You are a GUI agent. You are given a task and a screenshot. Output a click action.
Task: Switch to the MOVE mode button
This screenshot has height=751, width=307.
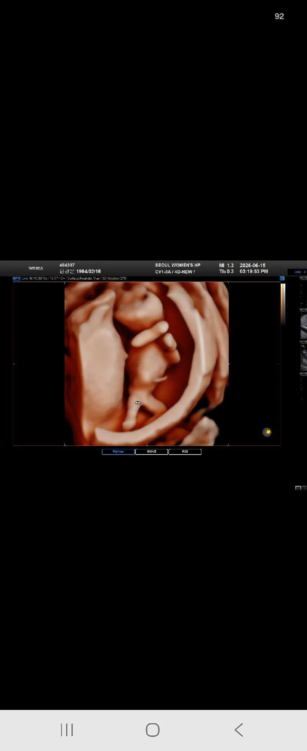(152, 452)
